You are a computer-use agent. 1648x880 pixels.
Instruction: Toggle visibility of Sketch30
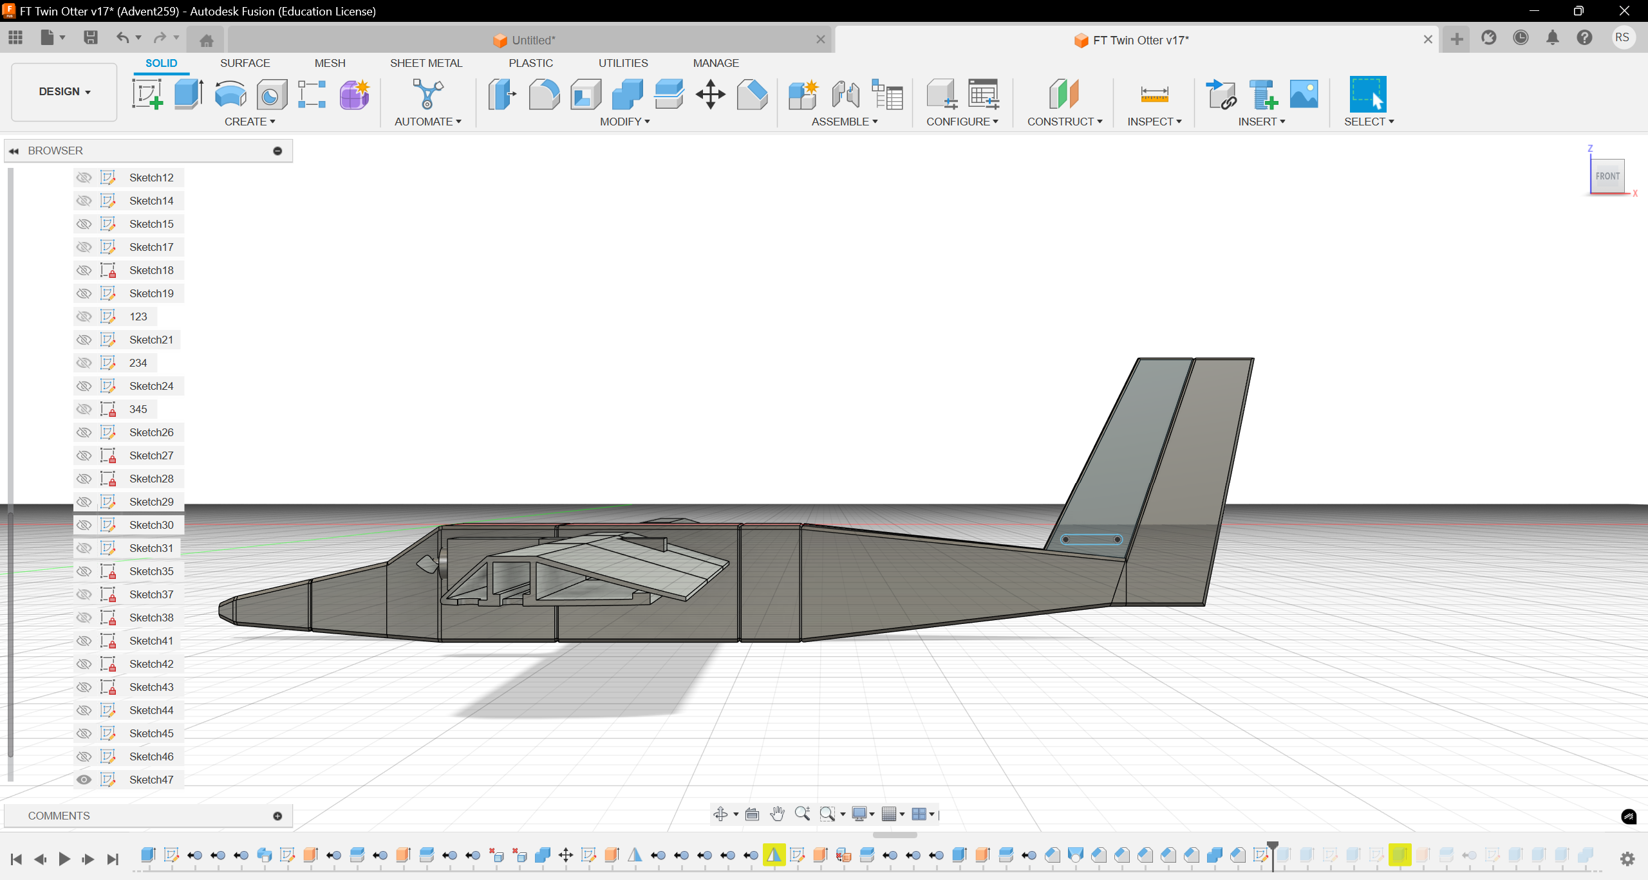[x=84, y=525]
